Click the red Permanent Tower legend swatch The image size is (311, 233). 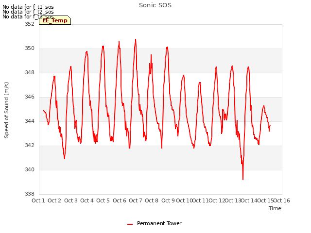pos(130,224)
